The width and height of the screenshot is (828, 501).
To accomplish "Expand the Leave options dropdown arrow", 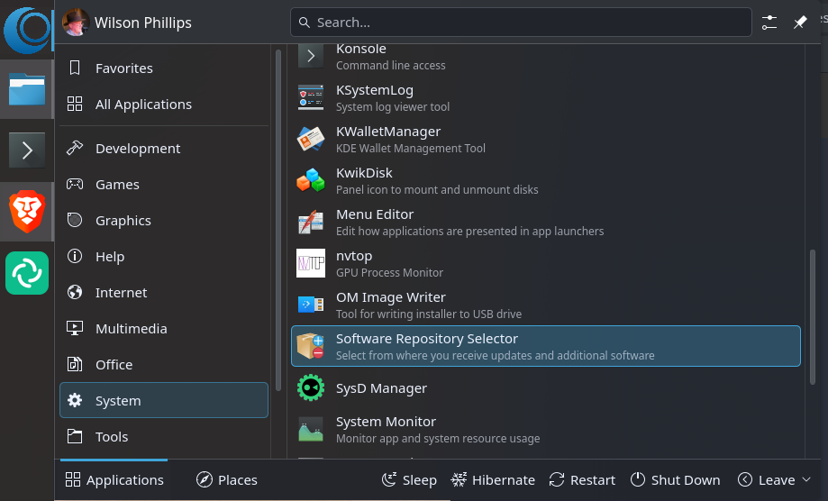I will tap(806, 479).
